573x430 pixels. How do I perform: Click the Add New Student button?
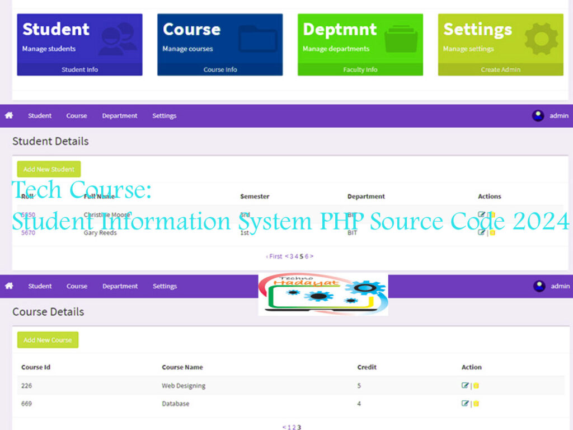point(49,169)
